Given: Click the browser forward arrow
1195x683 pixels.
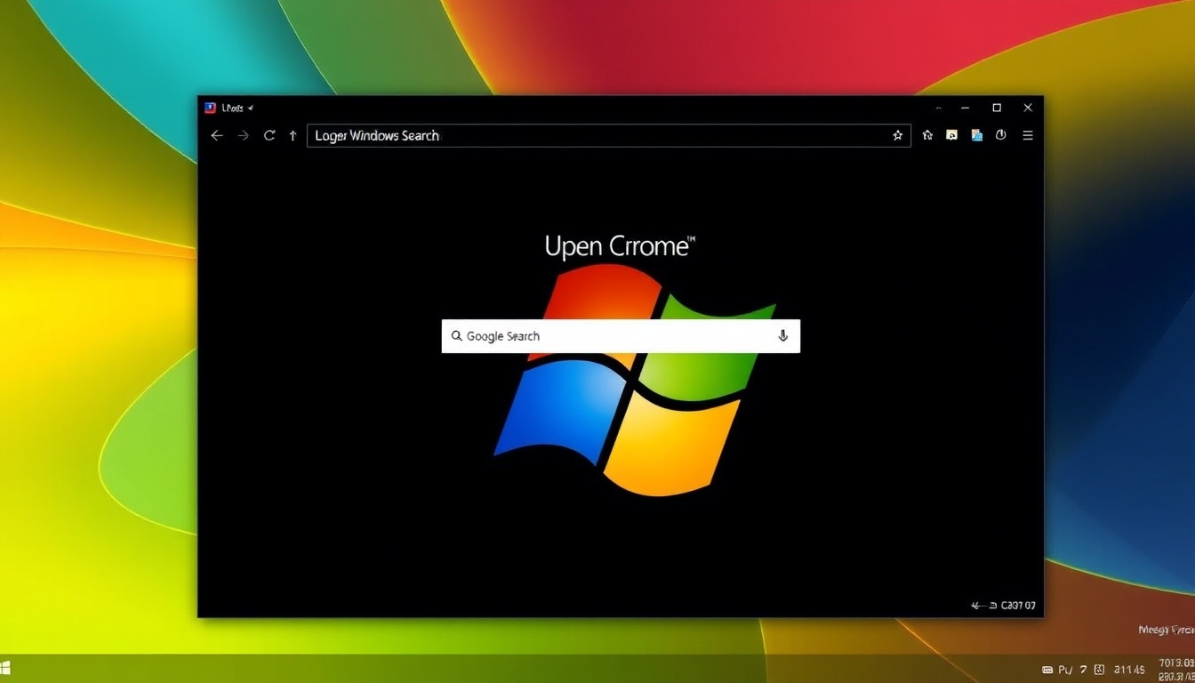Looking at the screenshot, I should tap(243, 135).
